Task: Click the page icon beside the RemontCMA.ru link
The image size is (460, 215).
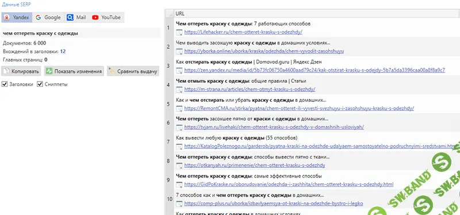Action: tap(179, 109)
